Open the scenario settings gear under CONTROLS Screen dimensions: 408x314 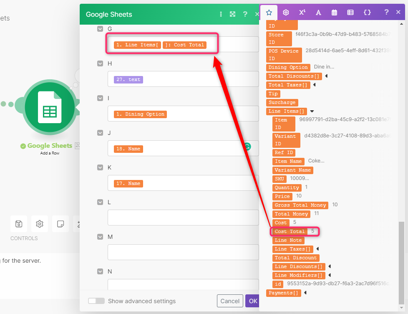(x=39, y=224)
